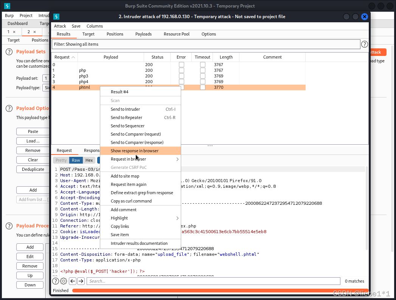Image resolution: width=396 pixels, height=300 pixels.
Task: Open filter help question mark icon
Action: point(365,44)
